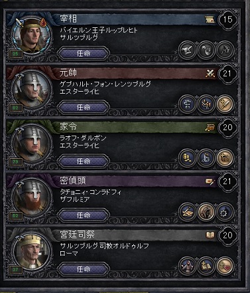Select the marshal's chess-piece job icon

[187, 104]
